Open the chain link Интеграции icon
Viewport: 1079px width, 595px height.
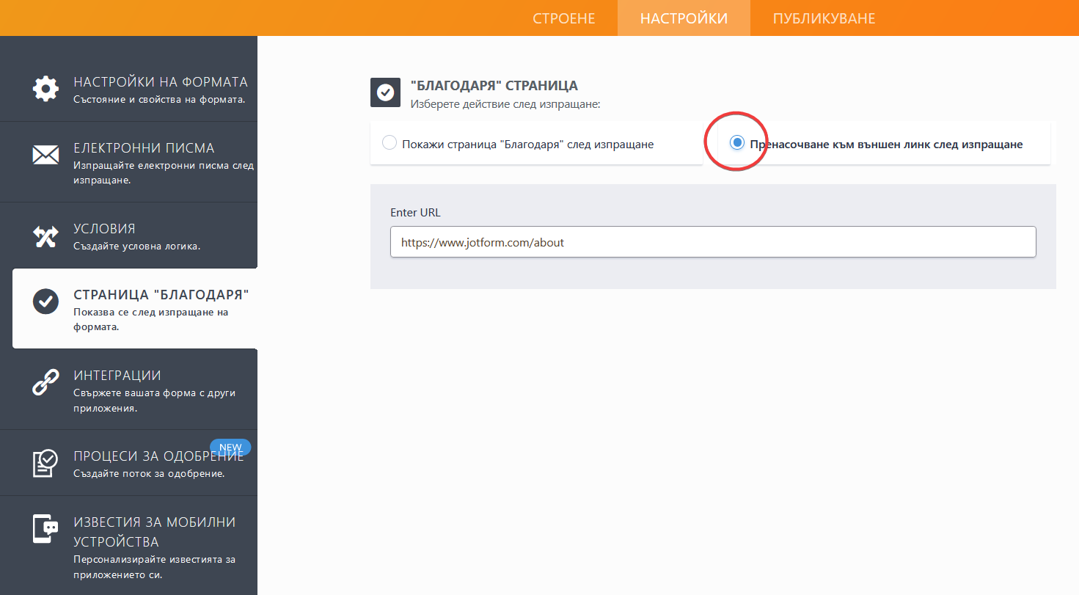(x=45, y=383)
